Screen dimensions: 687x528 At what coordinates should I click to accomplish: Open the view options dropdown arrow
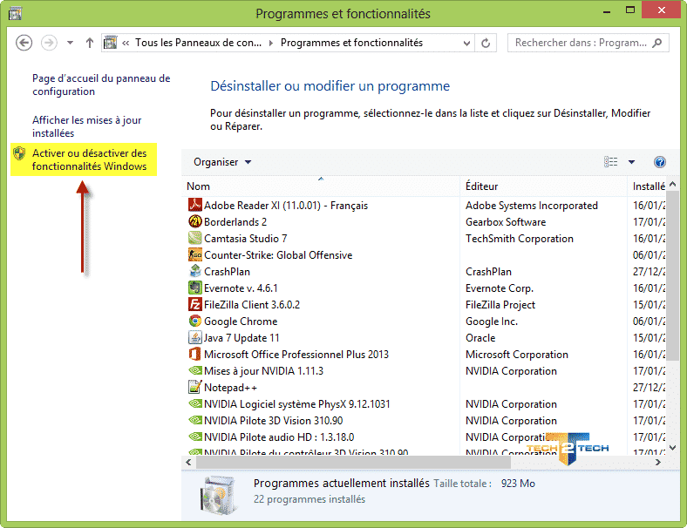pyautogui.click(x=631, y=162)
